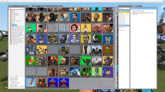The height and width of the screenshot is (92, 165).
Task: Click the arrow icon at top-right corner
Action: point(164,1)
